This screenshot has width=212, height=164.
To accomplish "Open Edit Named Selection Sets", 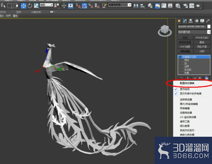I will tap(104, 6).
